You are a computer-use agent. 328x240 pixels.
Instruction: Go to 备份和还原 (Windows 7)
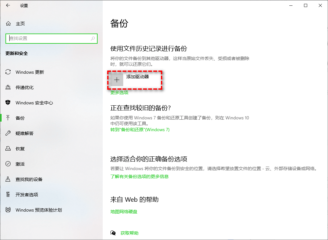click(x=140, y=130)
